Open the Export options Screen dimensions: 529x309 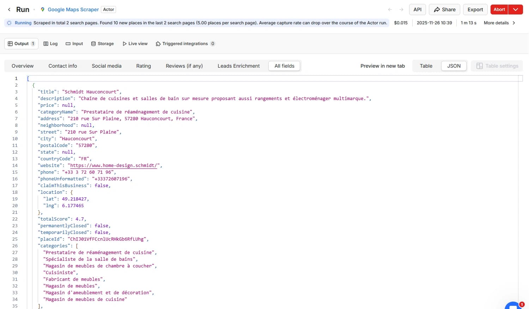pyautogui.click(x=475, y=10)
